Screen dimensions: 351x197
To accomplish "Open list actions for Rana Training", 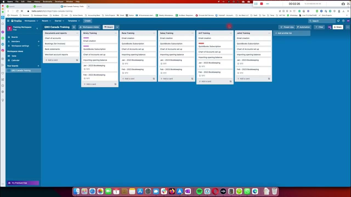I will [154, 33].
